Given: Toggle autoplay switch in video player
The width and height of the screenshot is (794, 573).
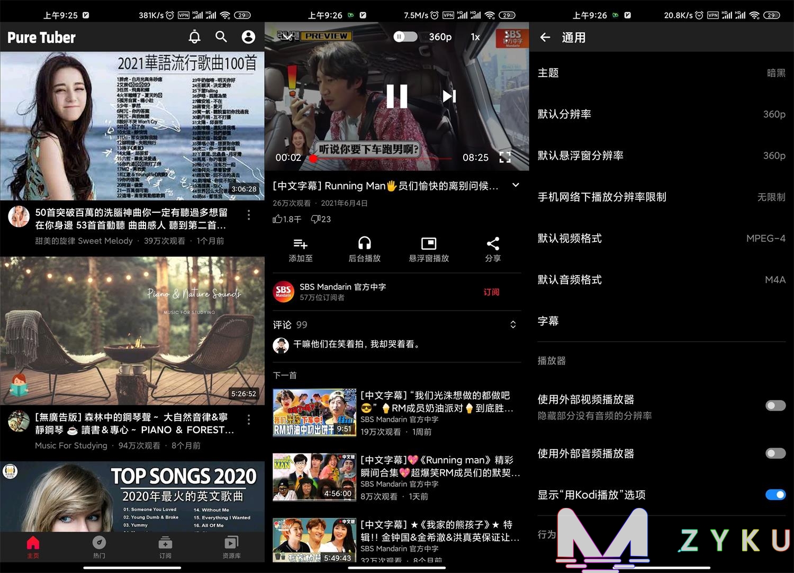Looking at the screenshot, I should 405,37.
